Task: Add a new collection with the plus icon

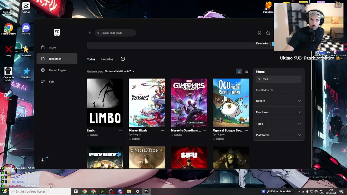Action: (123, 59)
